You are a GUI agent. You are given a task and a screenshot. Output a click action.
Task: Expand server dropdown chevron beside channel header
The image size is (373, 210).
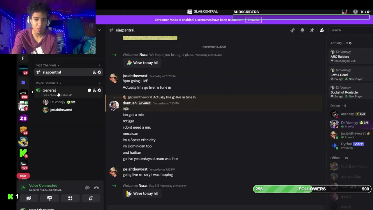tap(99, 30)
